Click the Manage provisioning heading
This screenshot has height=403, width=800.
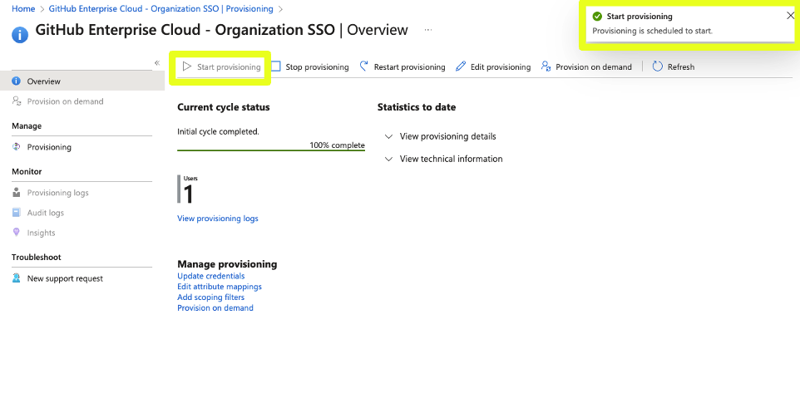tap(227, 264)
